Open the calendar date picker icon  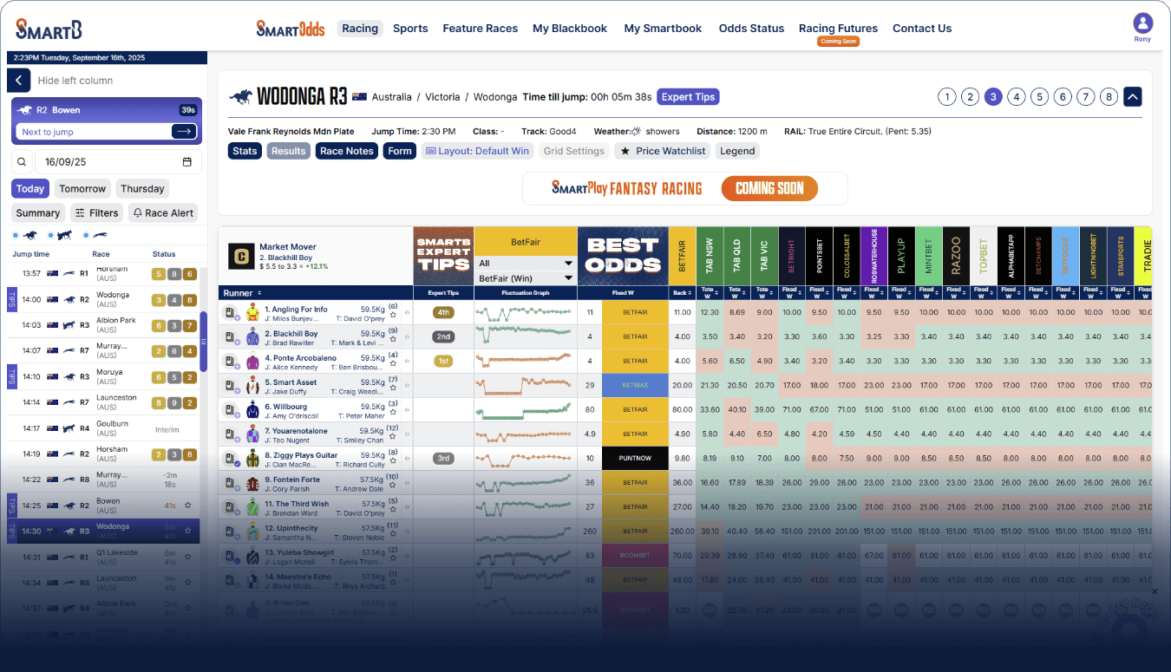tap(187, 162)
